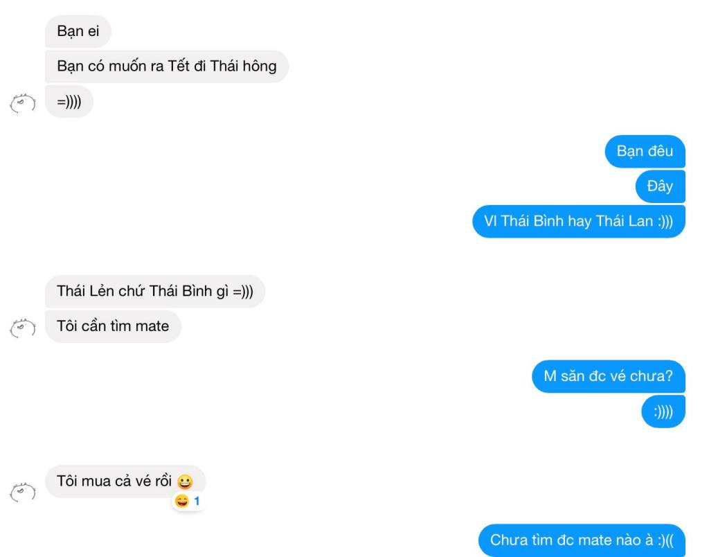This screenshot has width=709, height=557.
Task: Click the "Thái Lẻn chứ Thái Bình gì =)))" message
Action: point(154,291)
